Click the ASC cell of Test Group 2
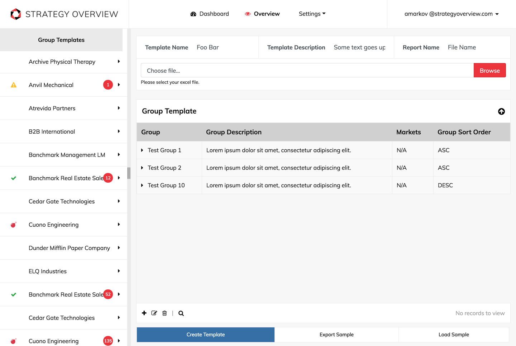This screenshot has width=516, height=346. [x=472, y=168]
